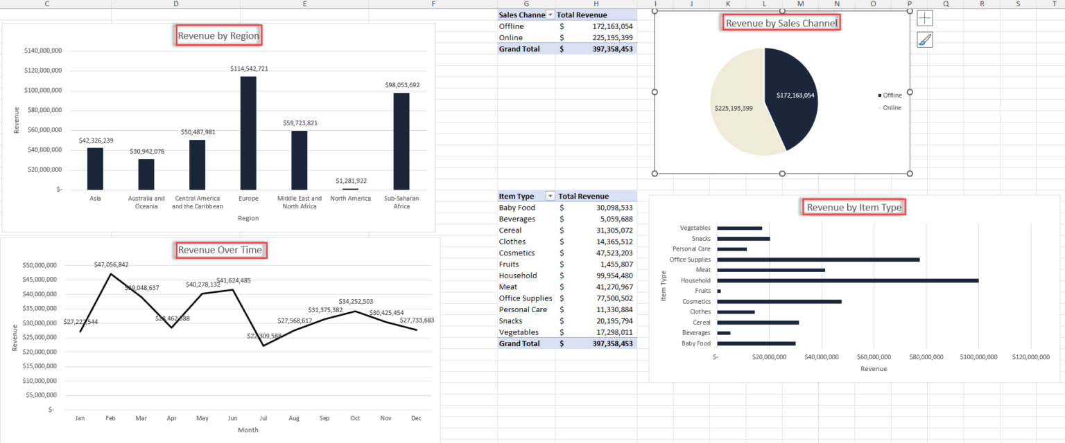Click the Revenue by Sales Channel chart title
The height and width of the screenshot is (443, 1065).
(x=781, y=21)
